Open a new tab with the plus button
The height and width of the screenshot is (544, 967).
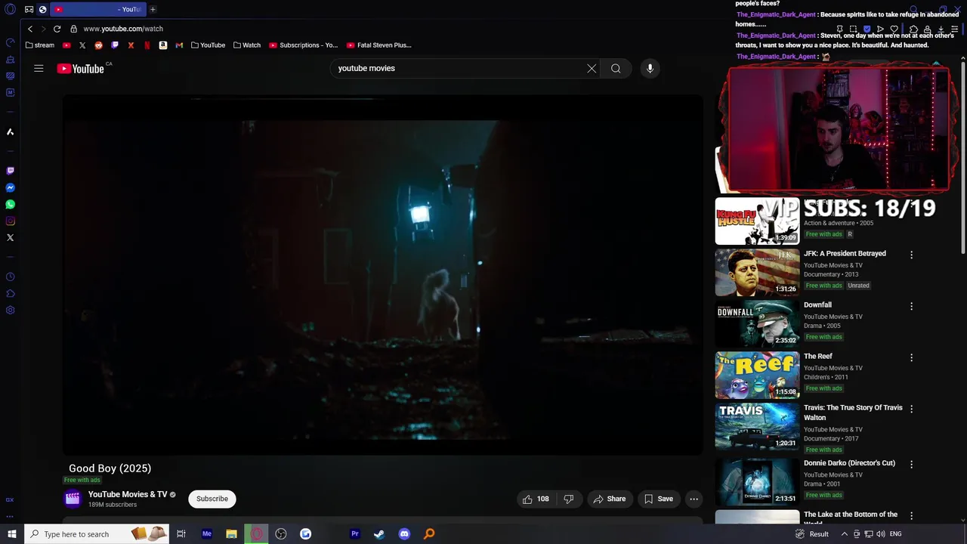point(153,9)
